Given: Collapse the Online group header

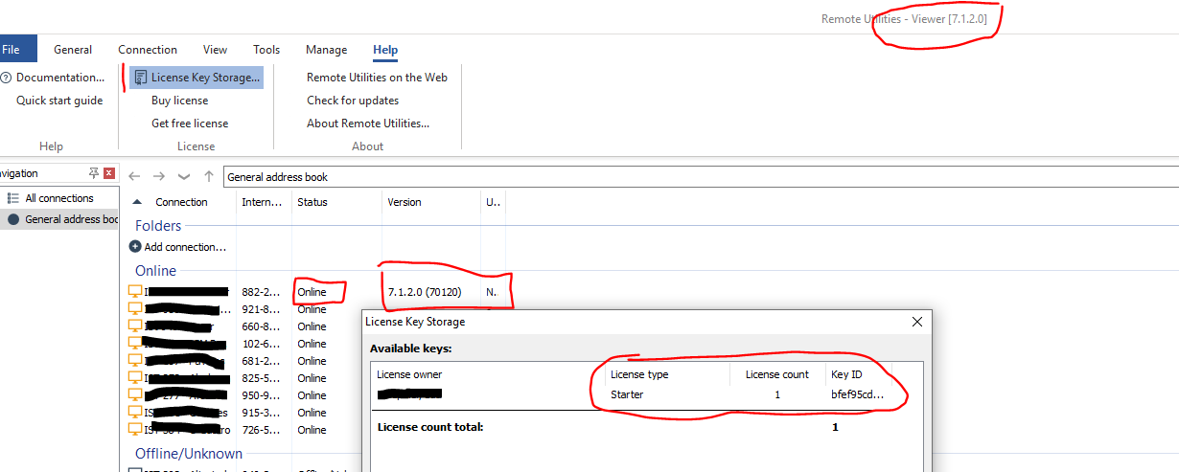Looking at the screenshot, I should point(155,271).
